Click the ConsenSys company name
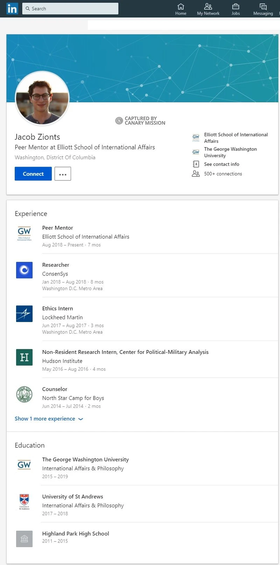The height and width of the screenshot is (565, 280). pyautogui.click(x=55, y=274)
